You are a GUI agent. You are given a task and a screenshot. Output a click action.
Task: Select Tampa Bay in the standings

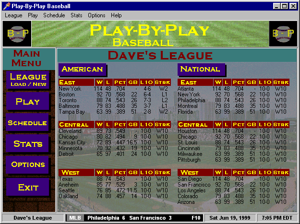click(x=72, y=112)
